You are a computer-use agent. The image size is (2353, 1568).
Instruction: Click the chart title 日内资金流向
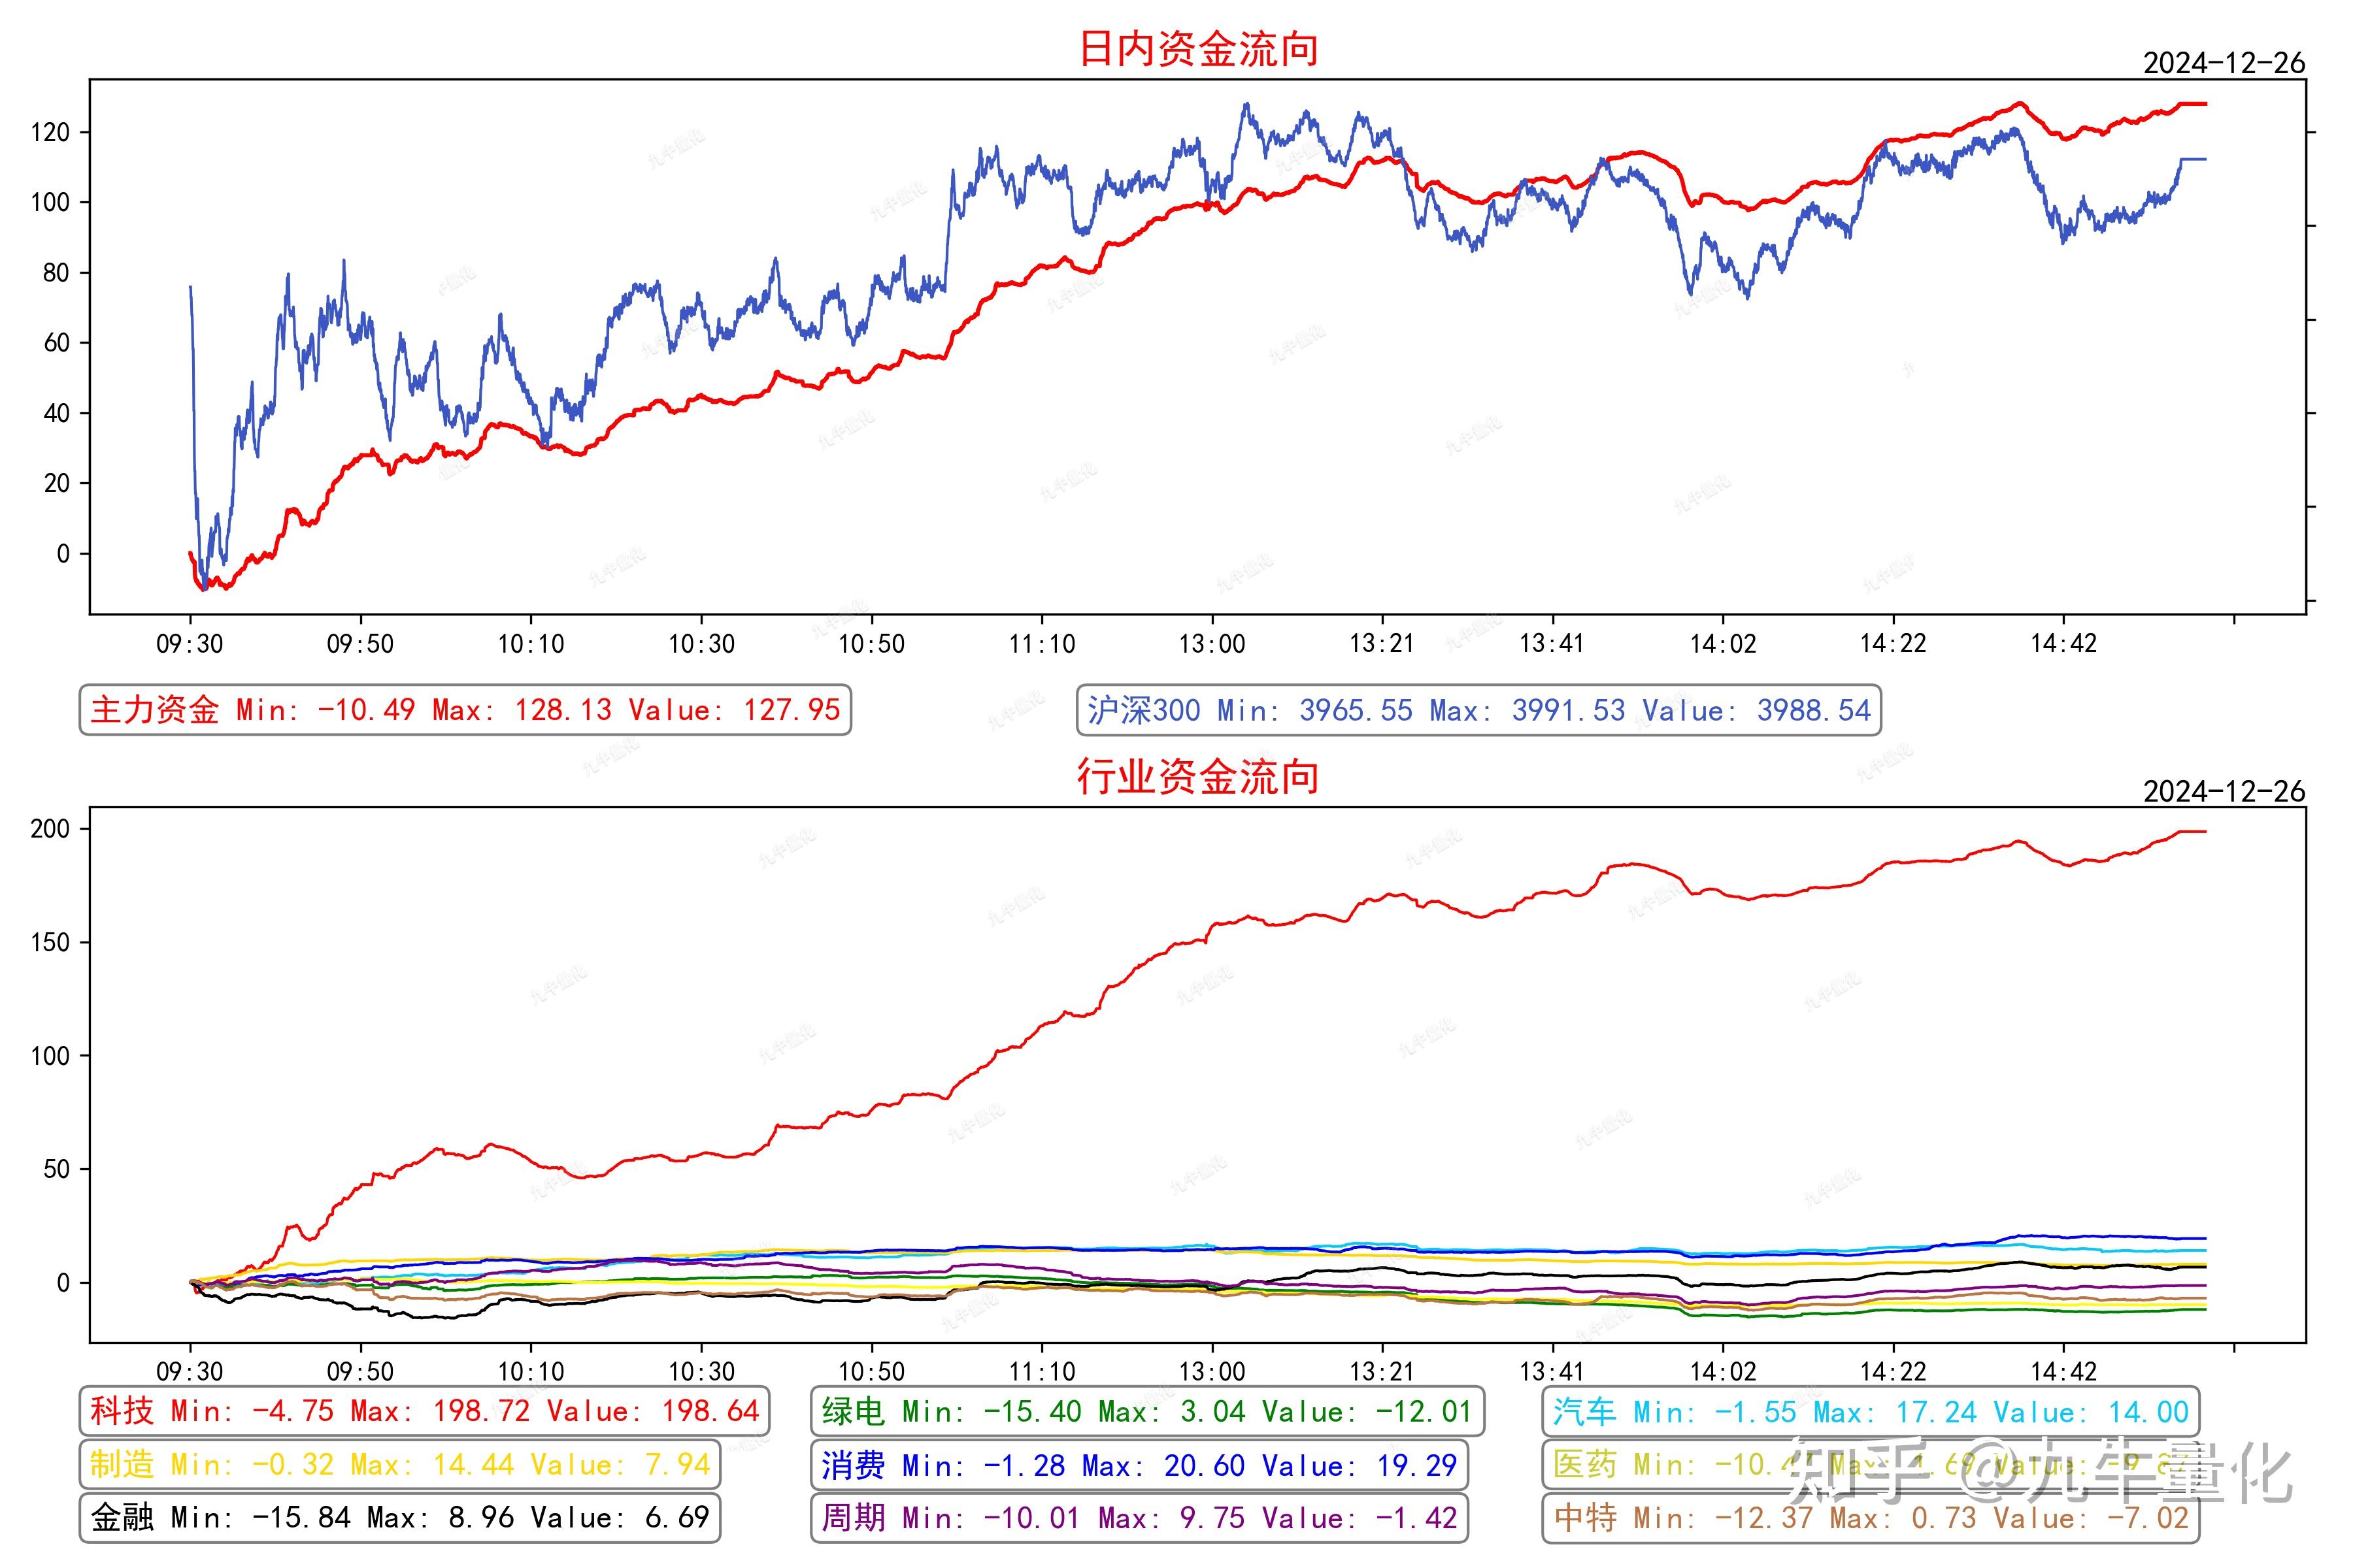tap(1197, 49)
